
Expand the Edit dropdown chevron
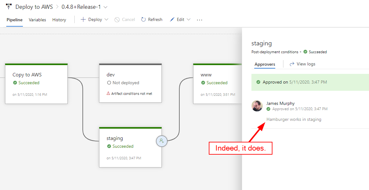coord(188,19)
